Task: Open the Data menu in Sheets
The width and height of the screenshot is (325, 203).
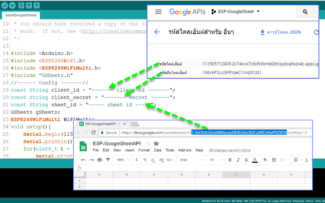Action: click(x=158, y=150)
